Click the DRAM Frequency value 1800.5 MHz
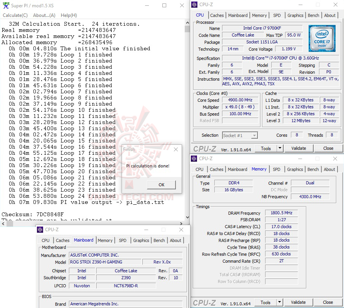The width and height of the screenshot is (344, 308). (x=281, y=213)
